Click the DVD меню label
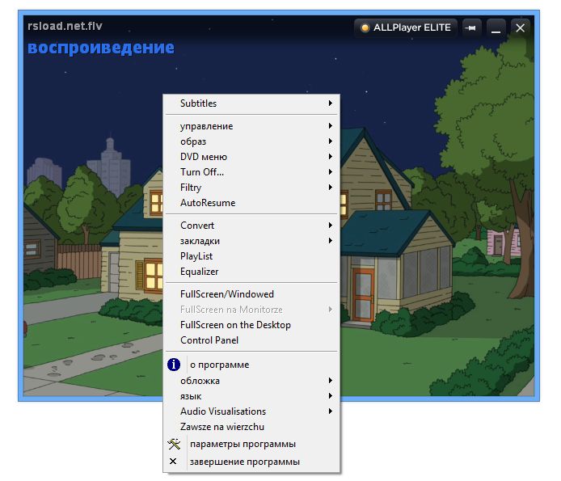 tap(204, 157)
